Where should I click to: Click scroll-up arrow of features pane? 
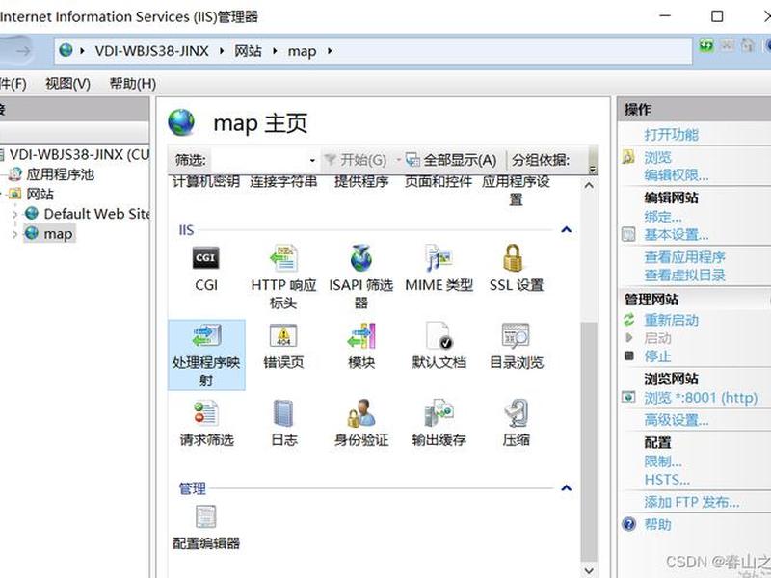[x=589, y=185]
